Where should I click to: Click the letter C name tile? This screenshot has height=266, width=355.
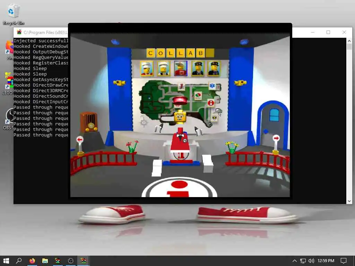coord(150,53)
